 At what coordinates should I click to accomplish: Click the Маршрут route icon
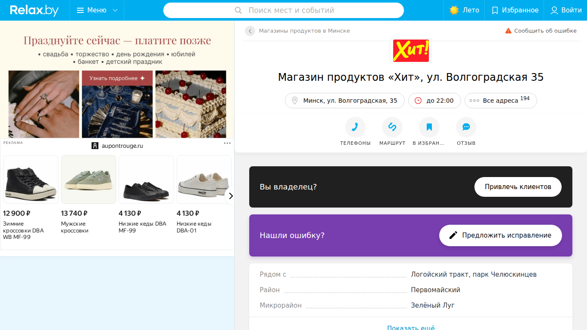pyautogui.click(x=392, y=127)
